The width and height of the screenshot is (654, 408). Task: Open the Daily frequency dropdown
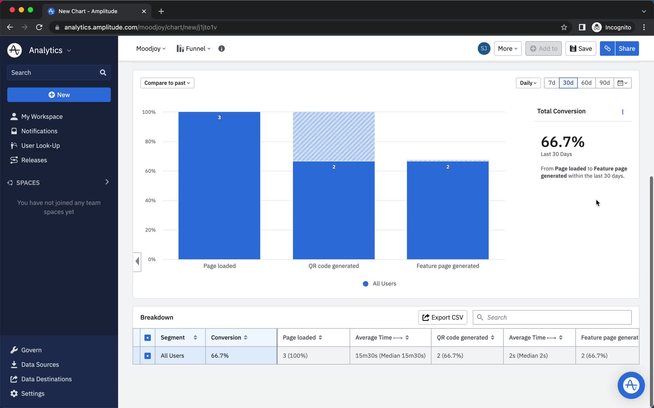528,83
